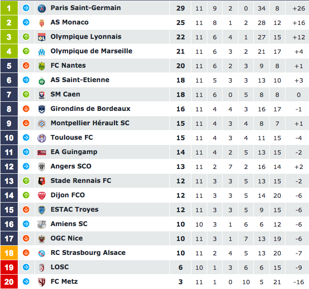Image resolution: width=309 pixels, height=289 pixels.
Task: Click the SM Caen club crest
Action: (x=42, y=95)
